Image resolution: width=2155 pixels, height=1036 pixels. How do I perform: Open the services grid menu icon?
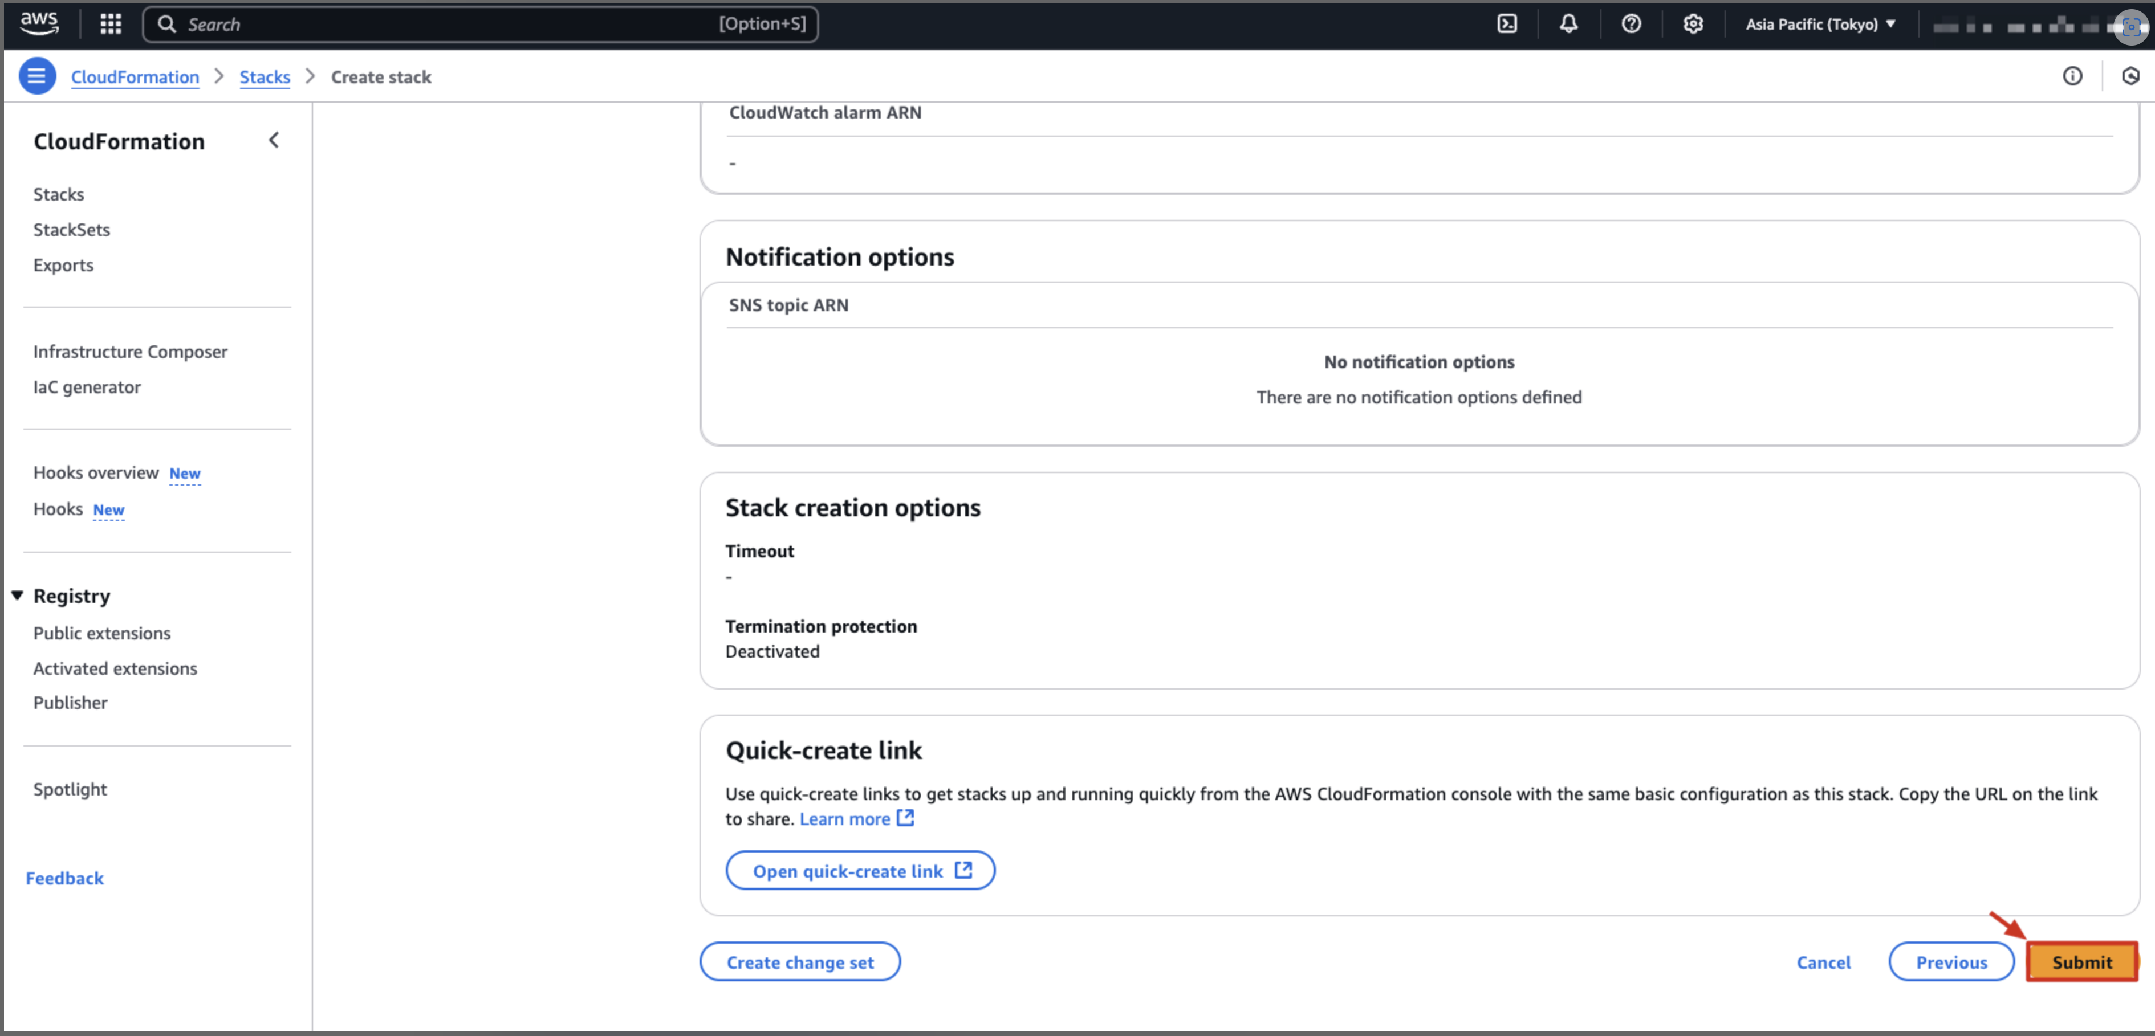pyautogui.click(x=111, y=23)
